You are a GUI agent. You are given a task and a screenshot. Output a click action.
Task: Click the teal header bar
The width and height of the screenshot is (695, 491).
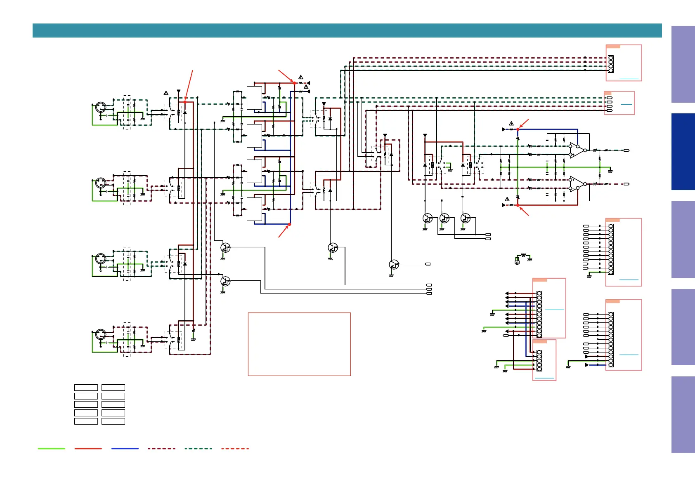347,31
